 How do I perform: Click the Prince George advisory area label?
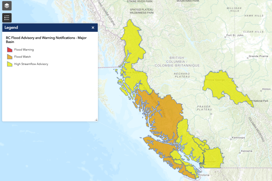215,80
